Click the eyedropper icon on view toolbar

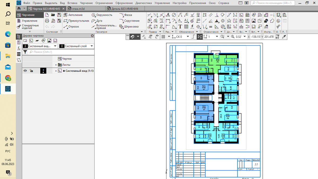[284, 37]
